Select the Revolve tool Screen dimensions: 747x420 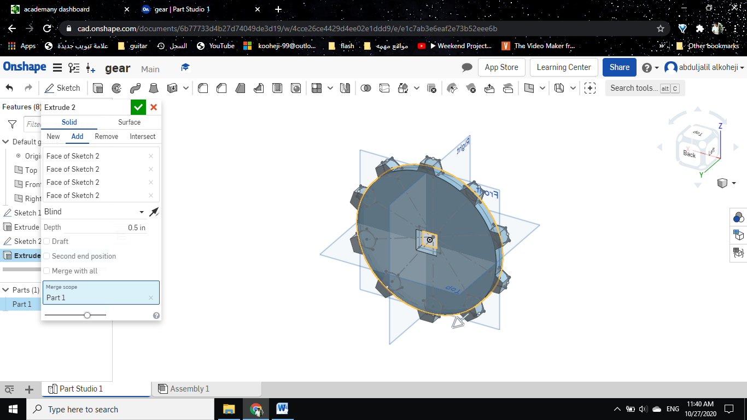point(116,88)
